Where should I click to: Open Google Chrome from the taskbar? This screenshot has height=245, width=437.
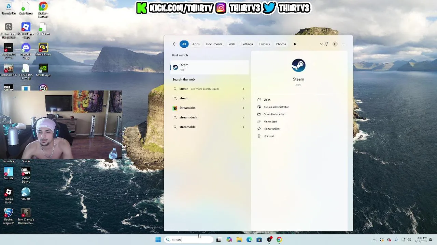(279, 240)
